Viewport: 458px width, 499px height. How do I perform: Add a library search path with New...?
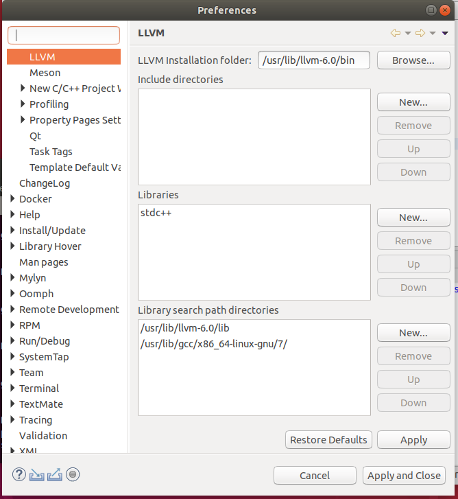point(413,333)
